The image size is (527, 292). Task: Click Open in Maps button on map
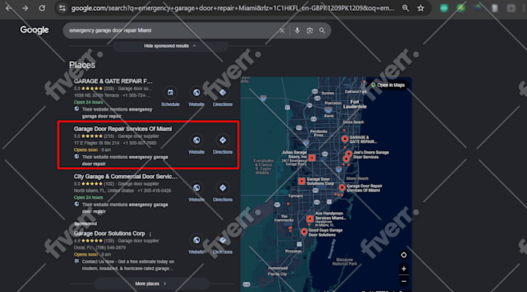387,85
